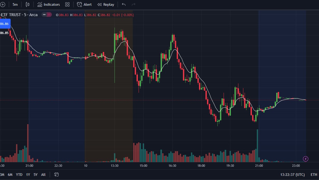This screenshot has width=319, height=180.
Task: Open the 5m interval selector
Action: tap(15, 4)
